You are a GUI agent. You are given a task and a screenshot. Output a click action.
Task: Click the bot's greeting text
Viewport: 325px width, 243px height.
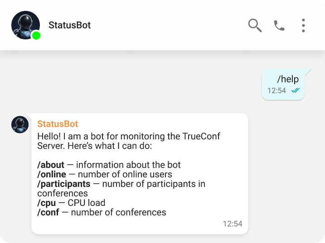tap(128, 141)
